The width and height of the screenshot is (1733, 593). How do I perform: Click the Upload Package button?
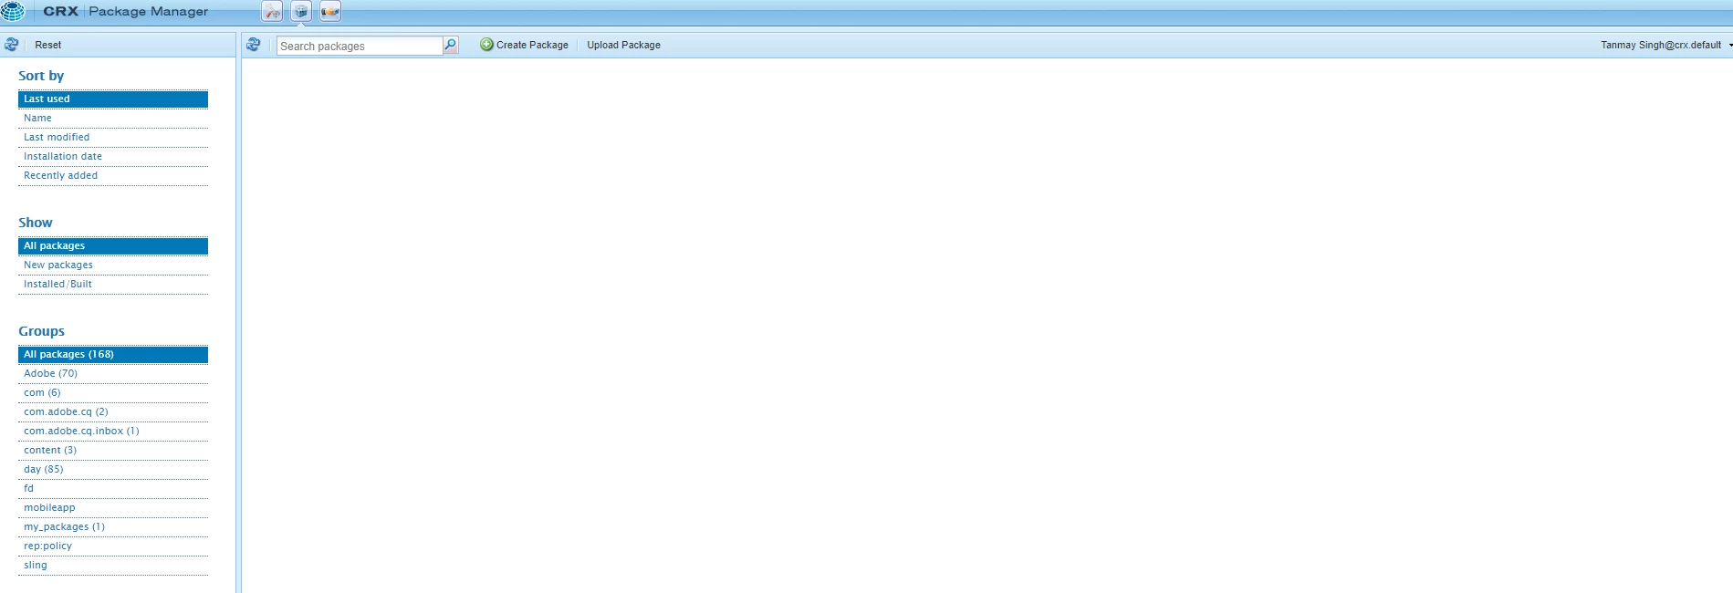[x=623, y=45]
